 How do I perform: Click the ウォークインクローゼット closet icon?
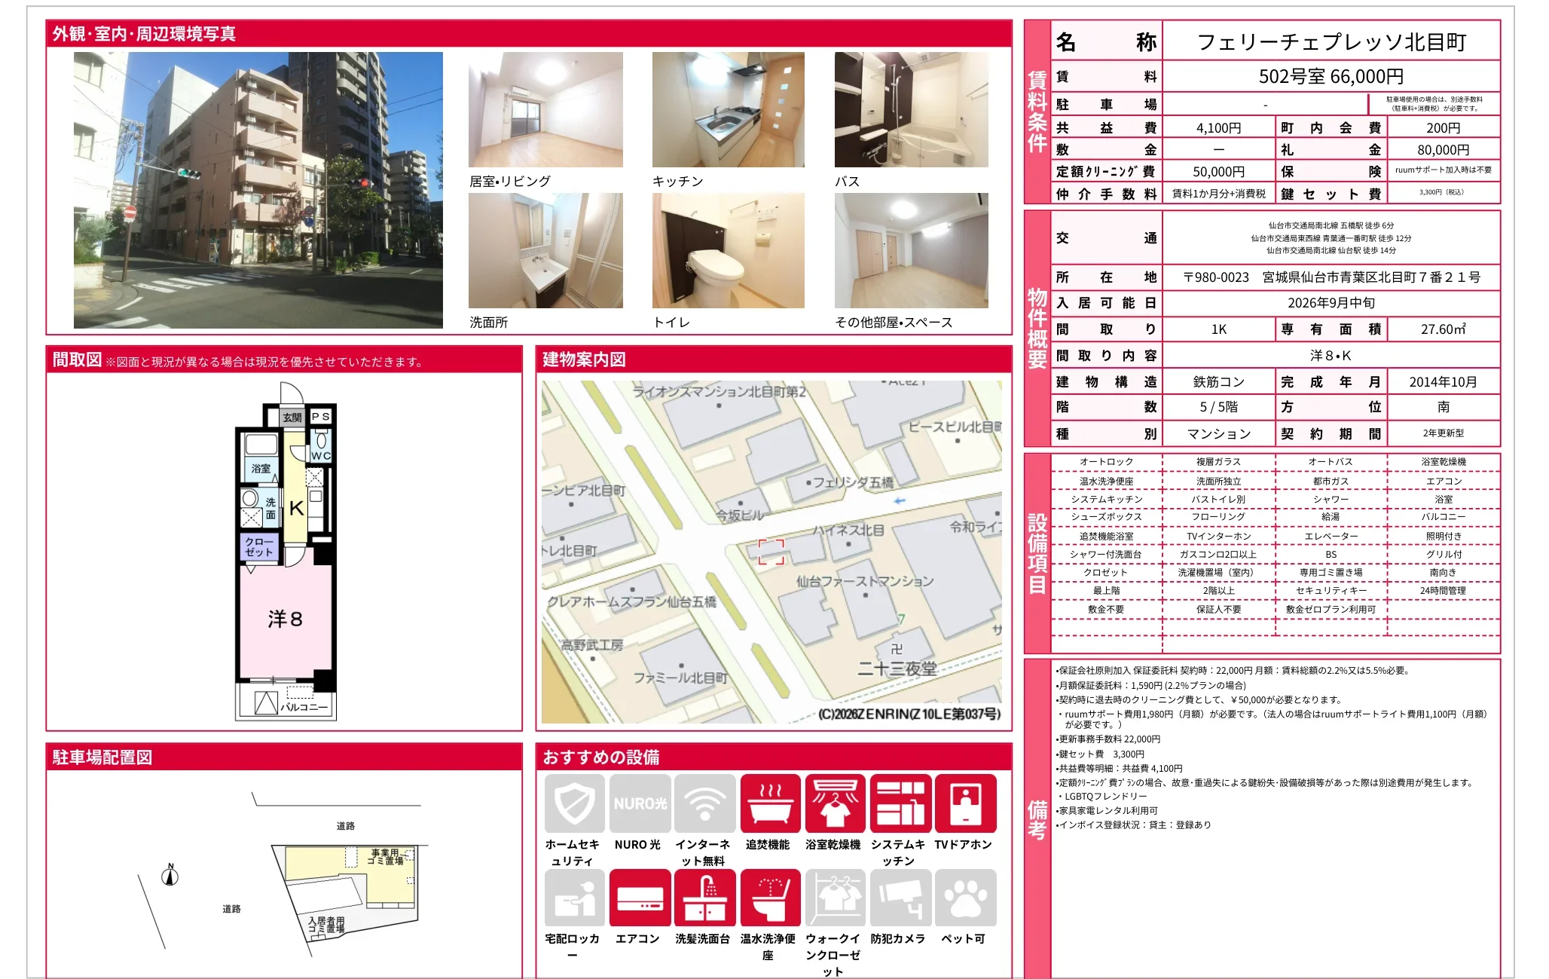coord(836,898)
